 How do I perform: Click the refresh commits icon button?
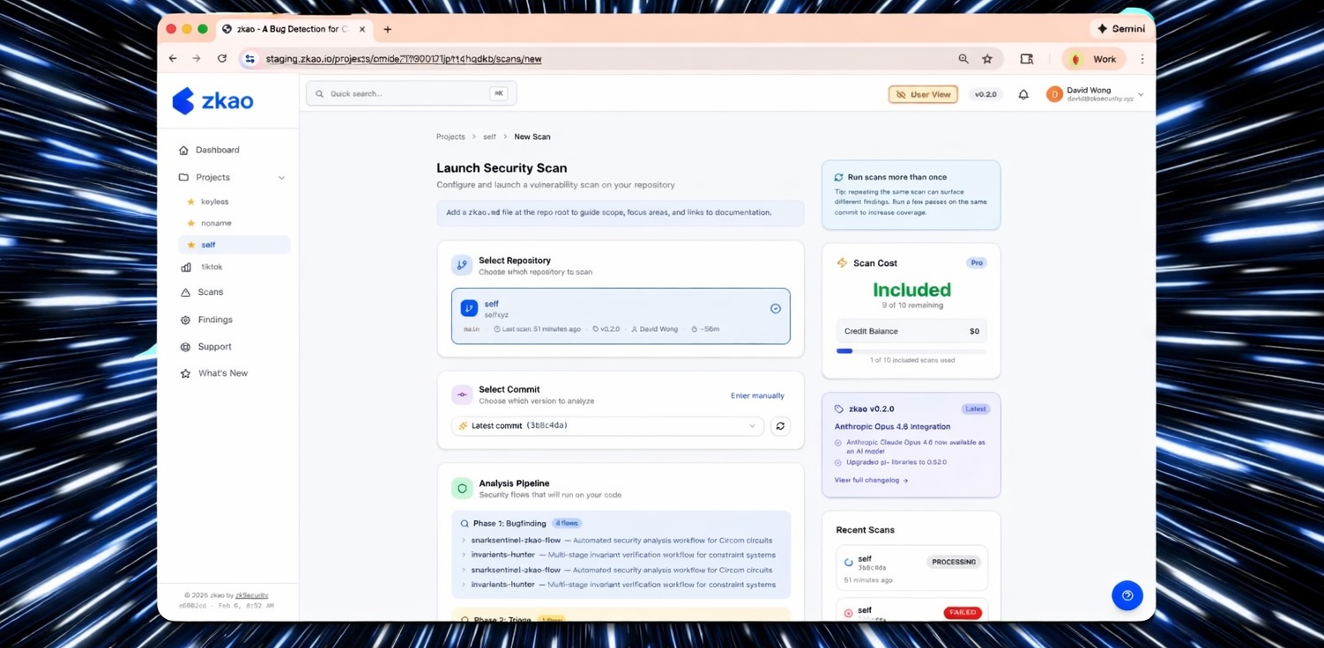780,426
